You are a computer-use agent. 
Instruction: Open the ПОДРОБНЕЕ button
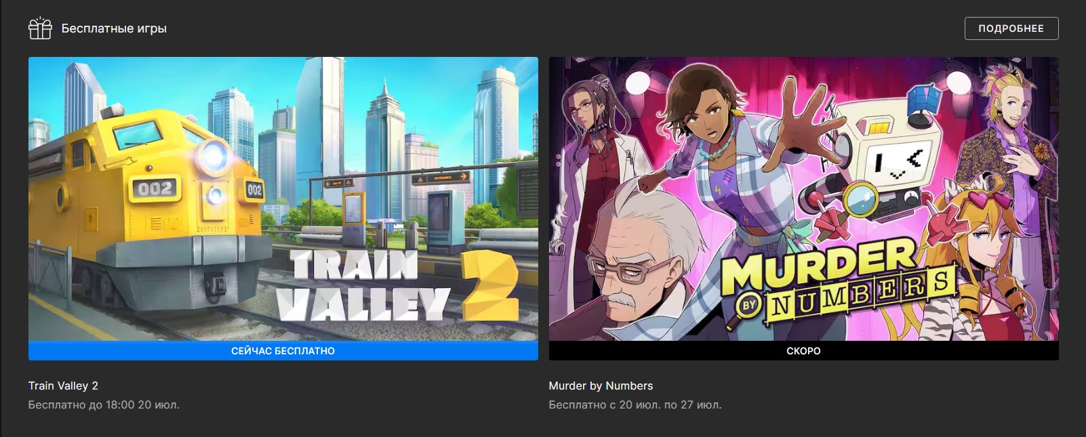[x=1011, y=28]
